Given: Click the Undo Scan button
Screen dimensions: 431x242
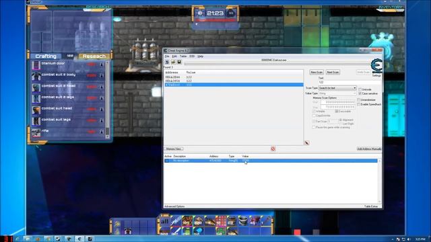Looking at the screenshot, I should pos(363,72).
